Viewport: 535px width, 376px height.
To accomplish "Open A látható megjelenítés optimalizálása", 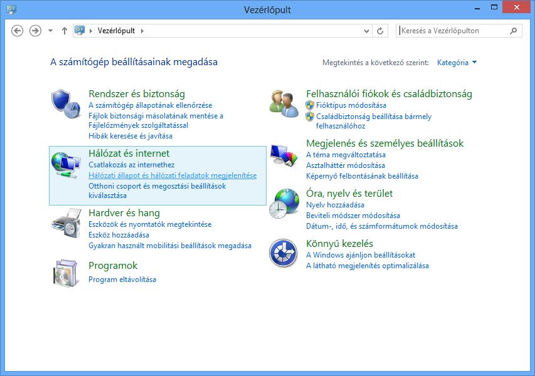I will click(x=368, y=266).
